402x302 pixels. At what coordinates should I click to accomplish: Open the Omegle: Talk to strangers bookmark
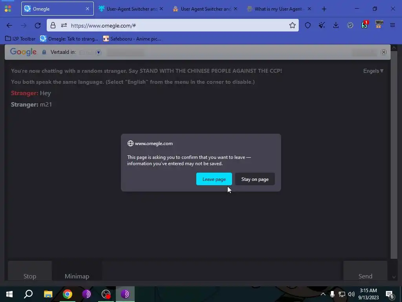(69, 39)
